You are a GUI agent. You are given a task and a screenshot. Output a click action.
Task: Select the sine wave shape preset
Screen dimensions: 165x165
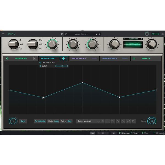(113, 121)
